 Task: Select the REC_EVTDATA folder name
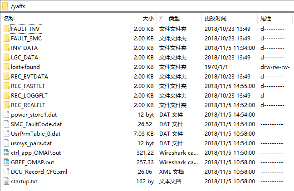pyautogui.click(x=29, y=77)
